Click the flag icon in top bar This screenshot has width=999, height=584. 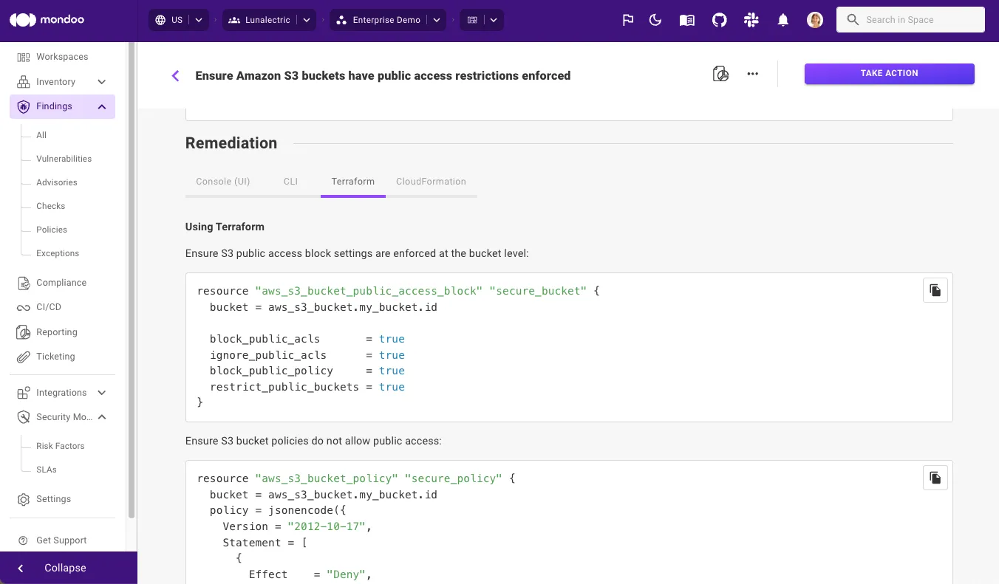click(628, 20)
